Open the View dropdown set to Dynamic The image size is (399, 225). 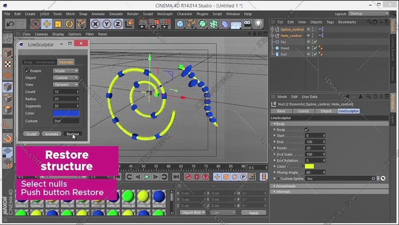pyautogui.click(x=66, y=85)
